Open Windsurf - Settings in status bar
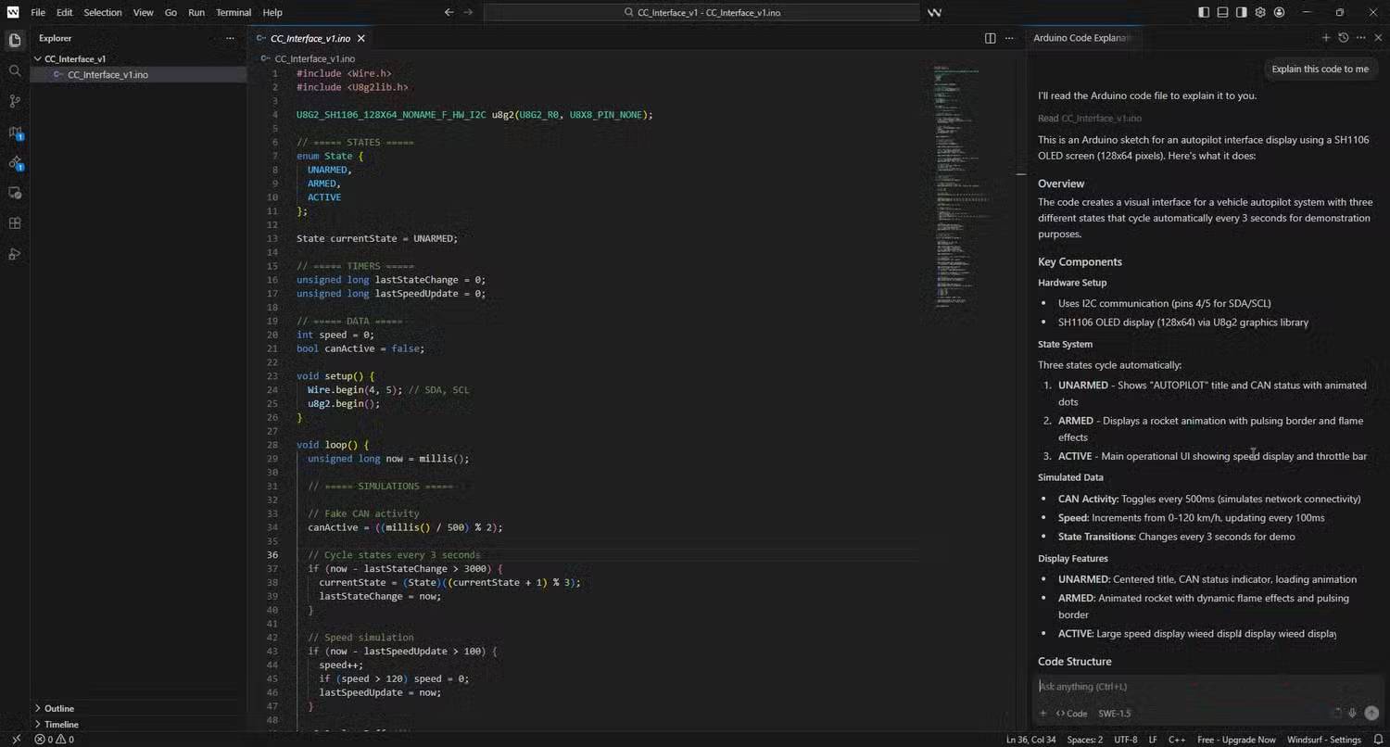This screenshot has height=747, width=1390. coord(1323,740)
